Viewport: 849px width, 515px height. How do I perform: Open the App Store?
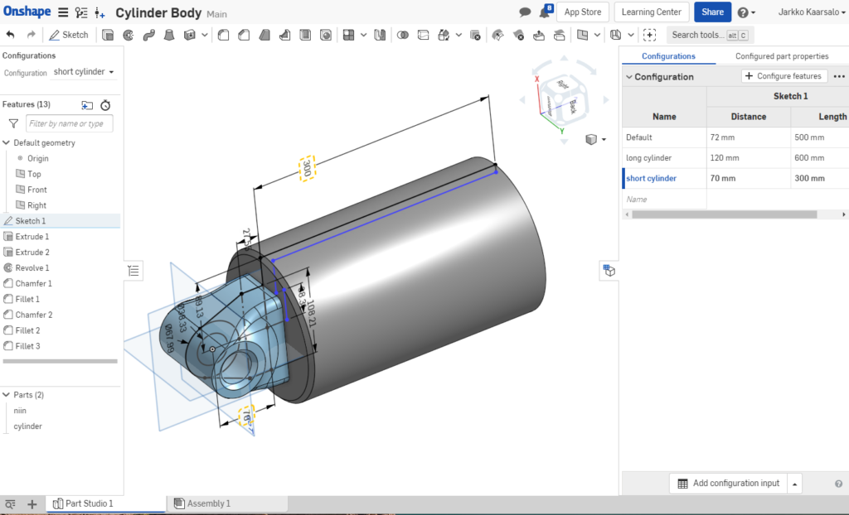(x=583, y=12)
